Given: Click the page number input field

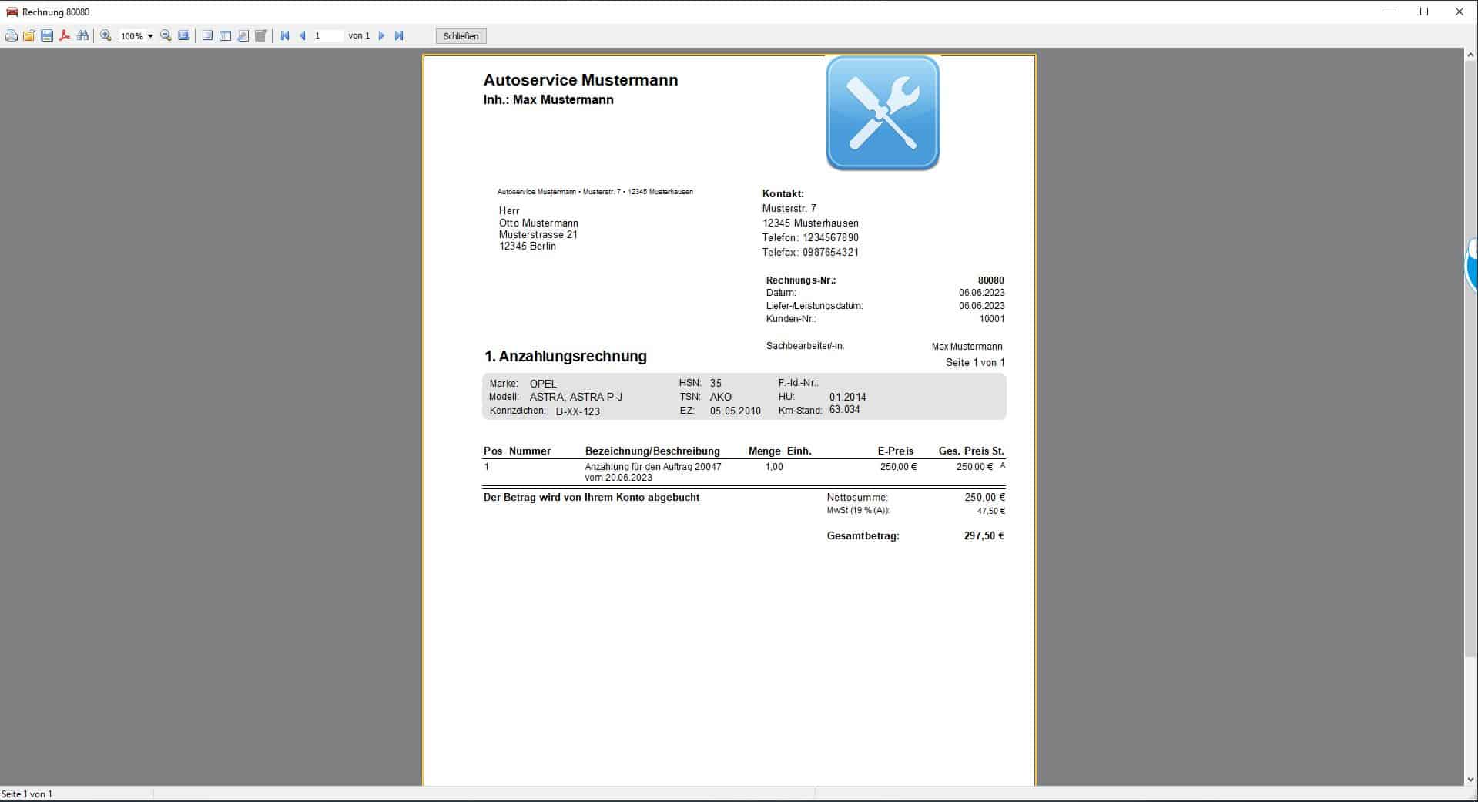Looking at the screenshot, I should (x=327, y=35).
